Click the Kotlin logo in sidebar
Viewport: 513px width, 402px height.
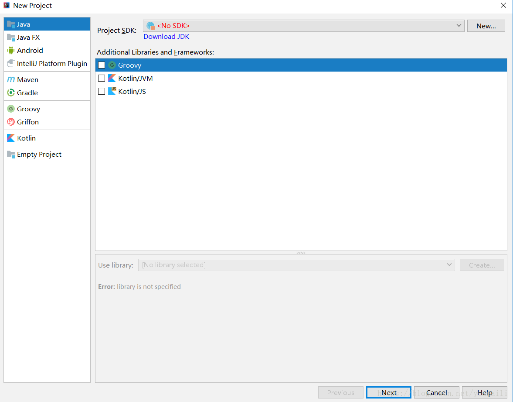tap(11, 138)
